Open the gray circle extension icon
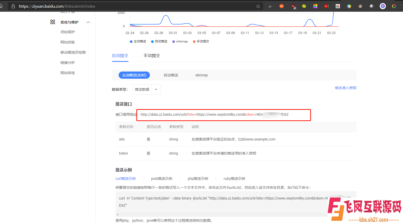The height and width of the screenshot is (223, 403). click(372, 6)
